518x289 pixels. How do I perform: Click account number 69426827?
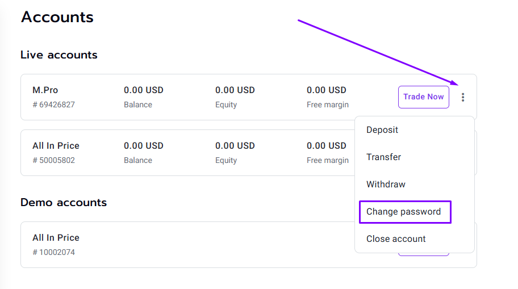[x=53, y=104]
